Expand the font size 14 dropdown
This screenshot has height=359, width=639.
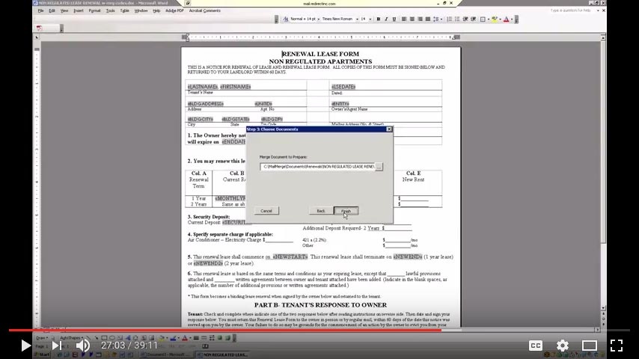click(x=370, y=19)
